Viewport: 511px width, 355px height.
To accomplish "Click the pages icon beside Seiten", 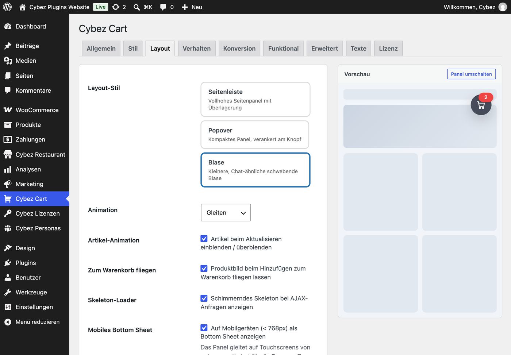I will (8, 76).
